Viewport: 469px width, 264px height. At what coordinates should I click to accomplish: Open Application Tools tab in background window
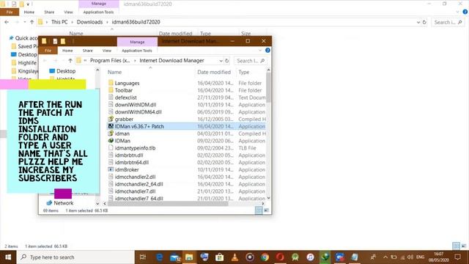click(98, 12)
